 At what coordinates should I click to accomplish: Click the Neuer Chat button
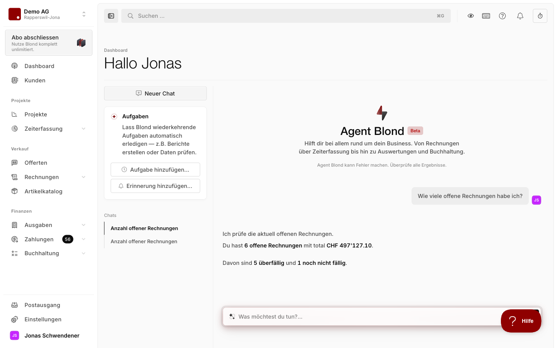tap(155, 94)
